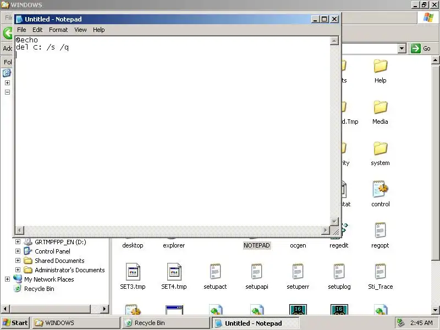Viewport: 440px width, 330px height.
Task: Click the Untitled - Notepad taskbar button
Action: click(x=255, y=323)
